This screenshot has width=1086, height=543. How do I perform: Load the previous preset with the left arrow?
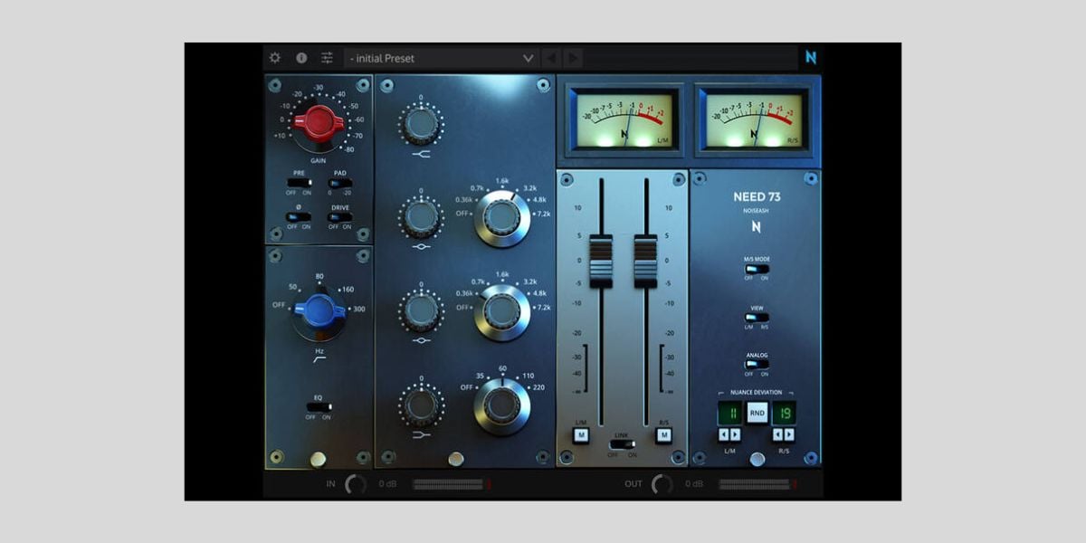pos(551,58)
